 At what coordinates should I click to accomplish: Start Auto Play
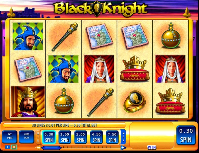point(27,137)
